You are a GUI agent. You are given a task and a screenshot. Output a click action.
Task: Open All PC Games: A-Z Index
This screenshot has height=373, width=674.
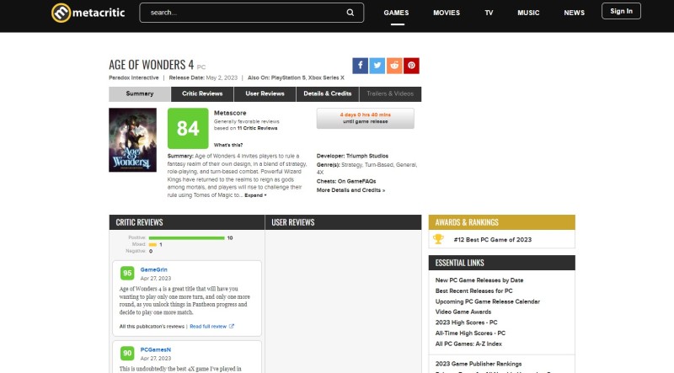468,344
